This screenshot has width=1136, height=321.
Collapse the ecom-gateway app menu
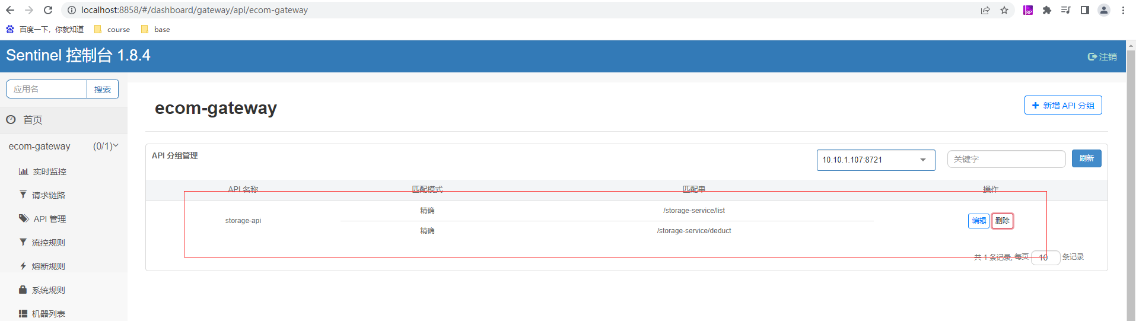pos(63,146)
